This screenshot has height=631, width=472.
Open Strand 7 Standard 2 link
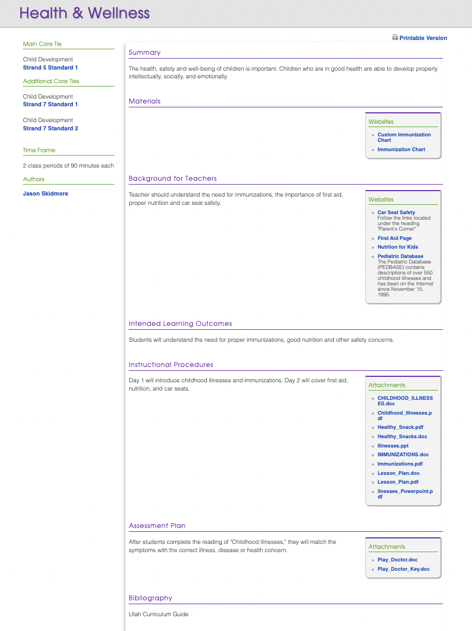point(50,129)
